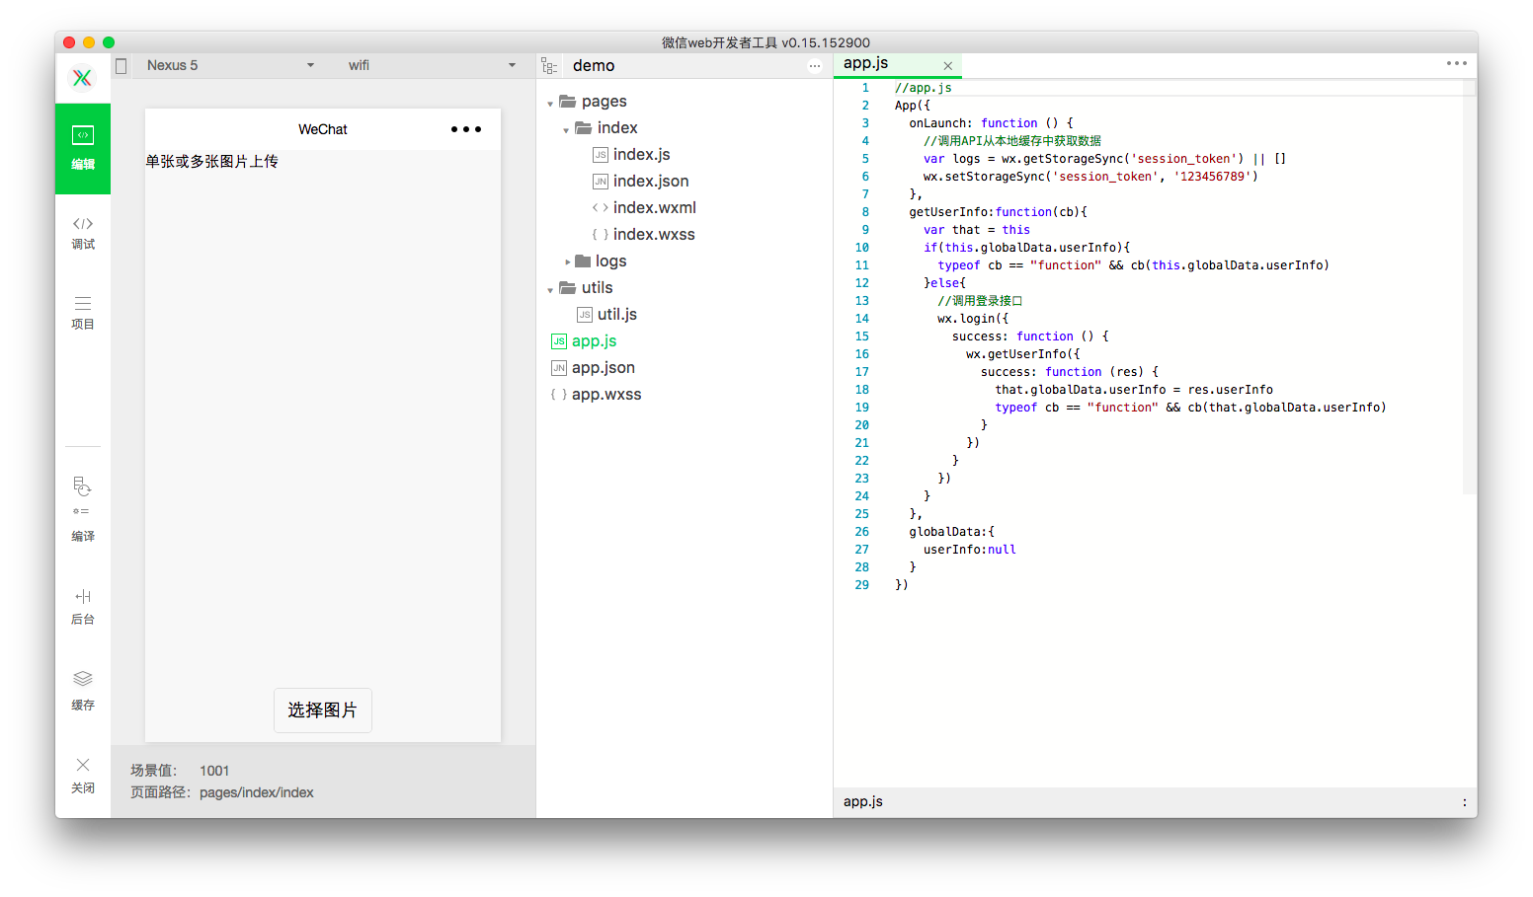Click the 关闭 close project icon

click(83, 775)
